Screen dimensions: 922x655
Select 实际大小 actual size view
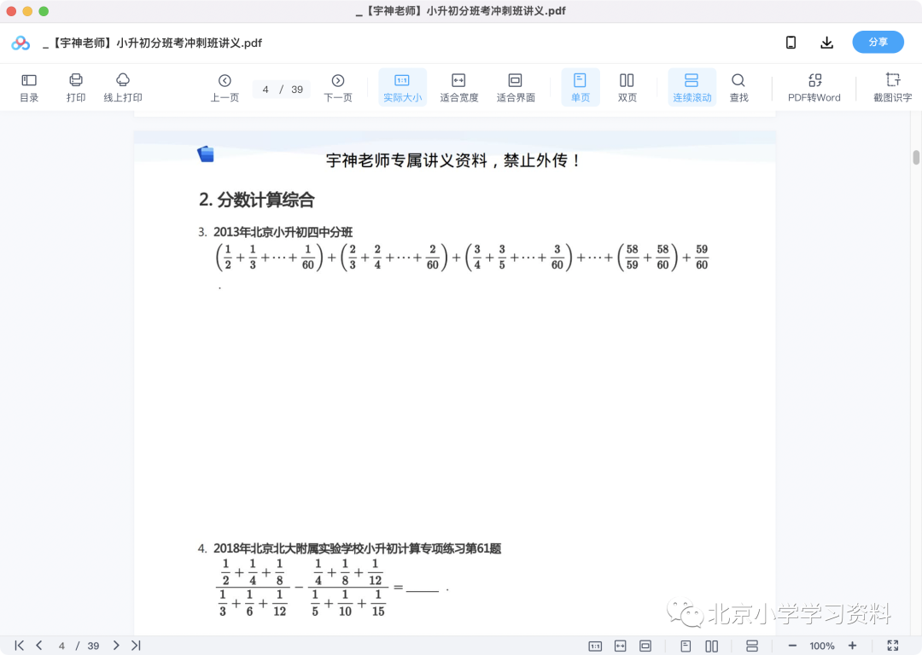402,88
